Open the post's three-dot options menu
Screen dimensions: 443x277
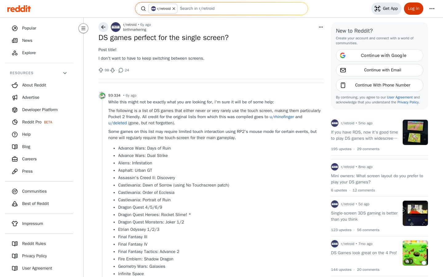pyautogui.click(x=321, y=27)
